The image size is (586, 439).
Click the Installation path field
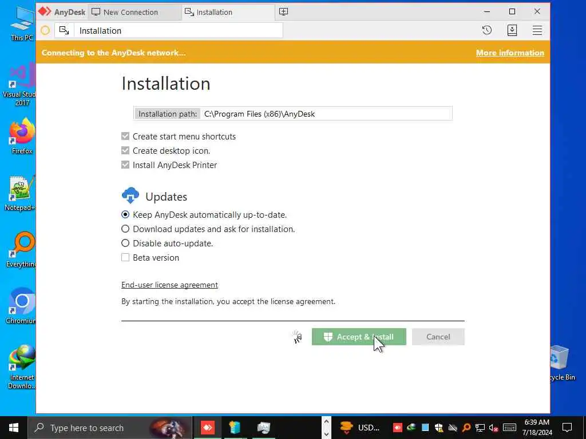(292, 114)
